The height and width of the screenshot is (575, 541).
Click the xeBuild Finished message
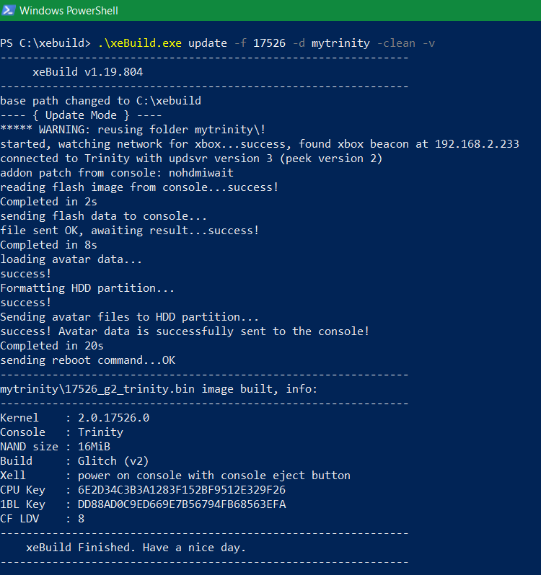(x=136, y=548)
